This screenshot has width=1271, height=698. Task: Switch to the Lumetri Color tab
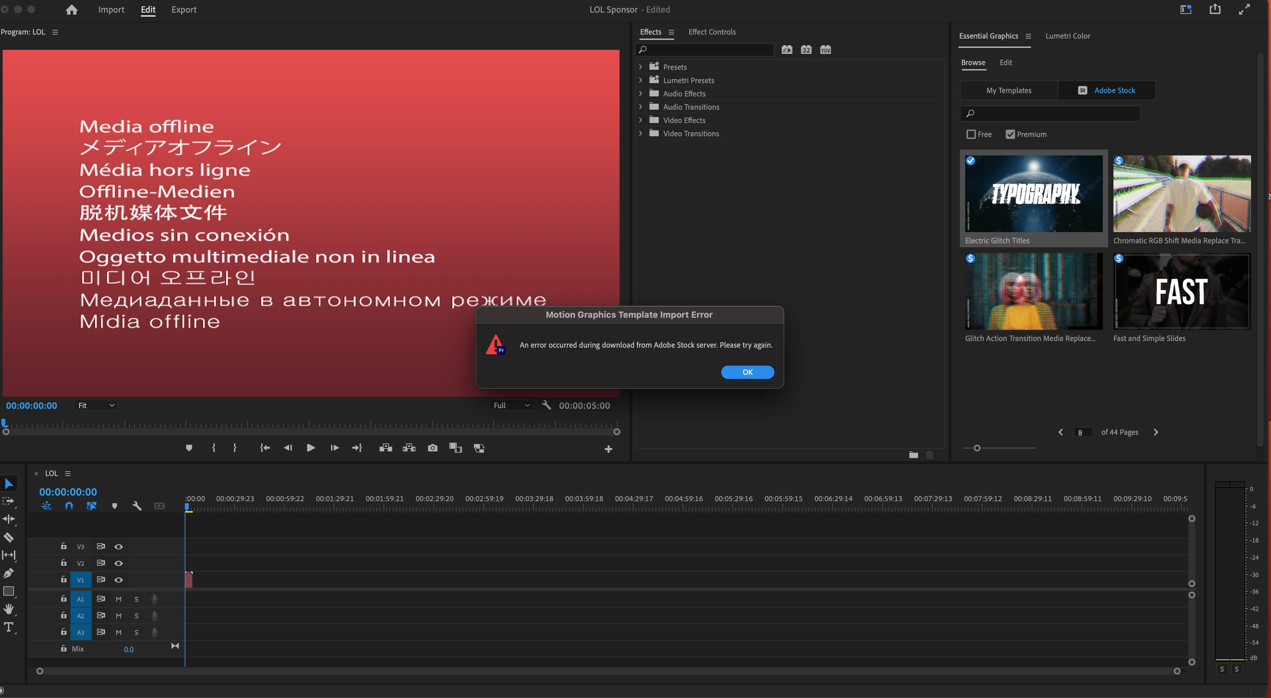[1067, 36]
